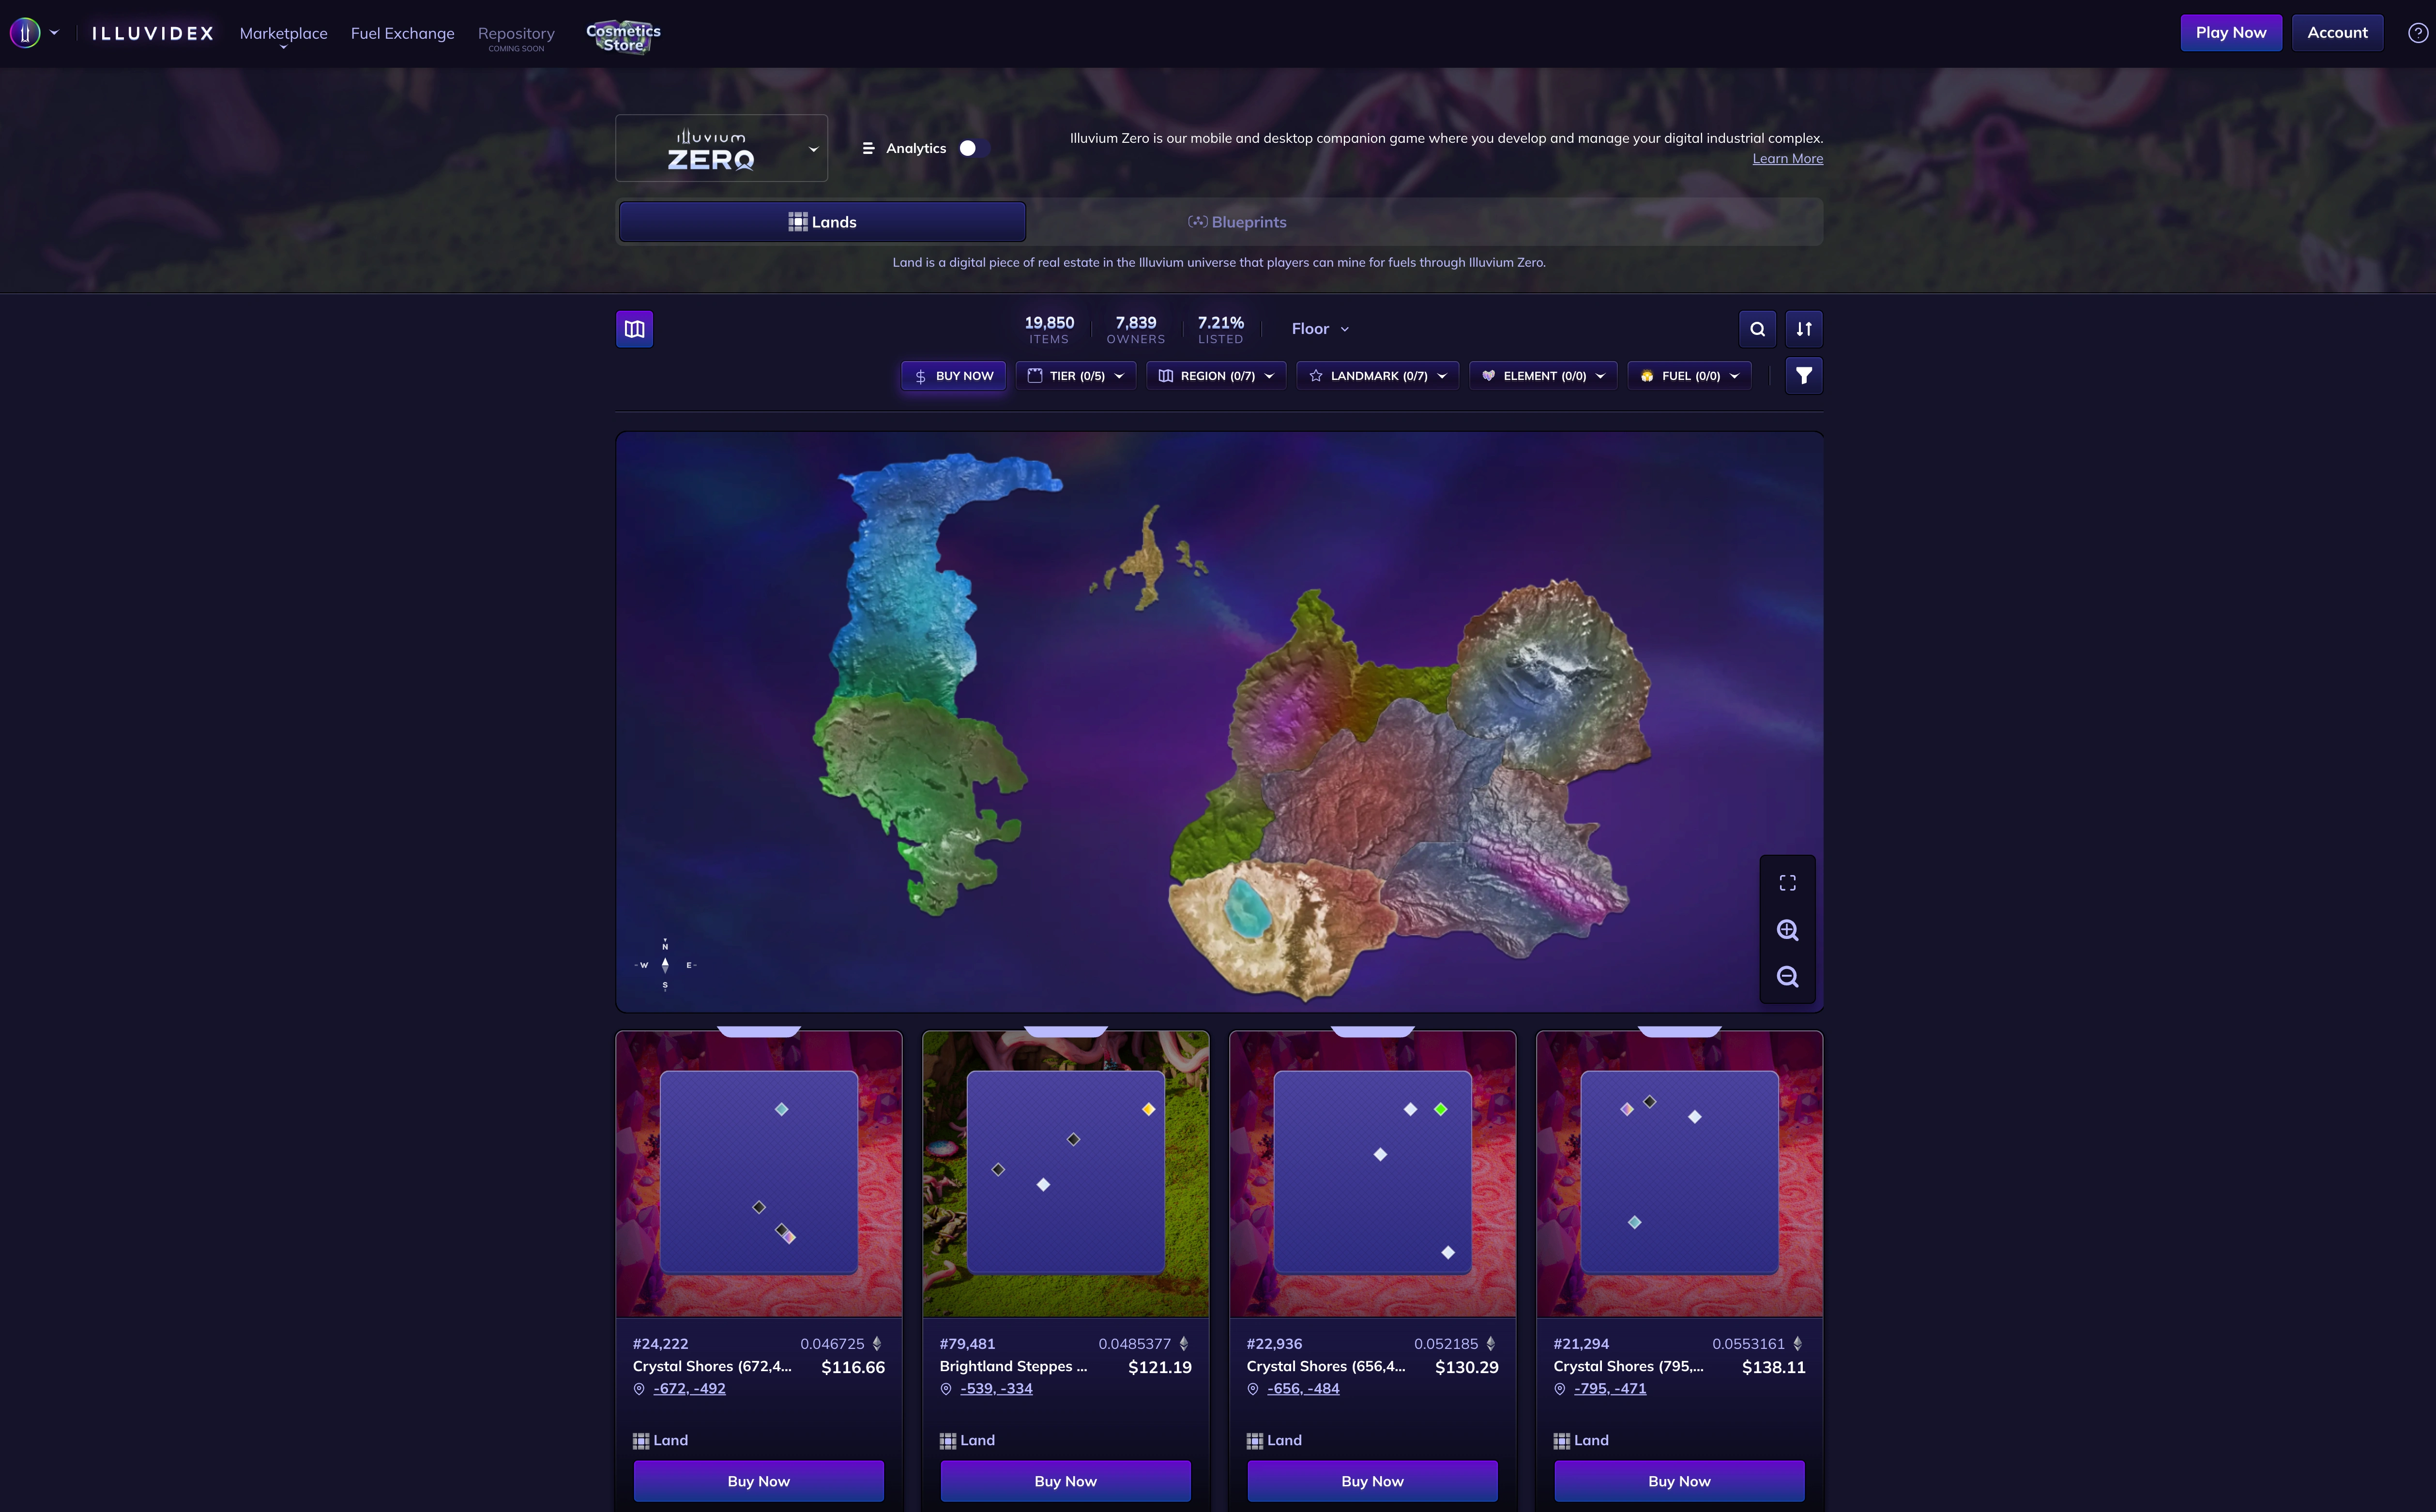The image size is (2436, 1512).
Task: Zoom in on the land map
Action: point(1787,930)
